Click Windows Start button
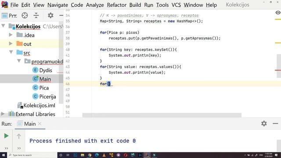 pyautogui.click(x=4, y=155)
